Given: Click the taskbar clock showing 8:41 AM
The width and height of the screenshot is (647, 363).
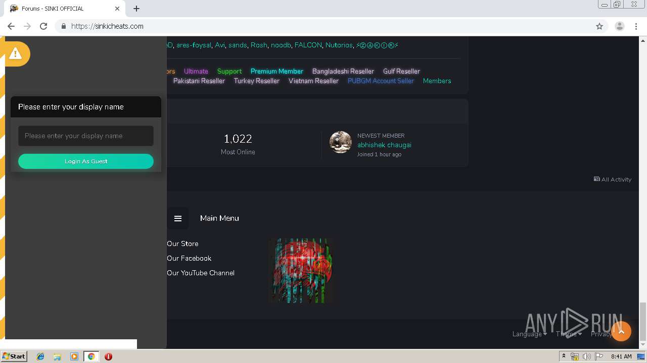Looking at the screenshot, I should 621,356.
